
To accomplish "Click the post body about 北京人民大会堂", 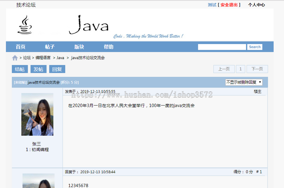I will tap(131, 105).
